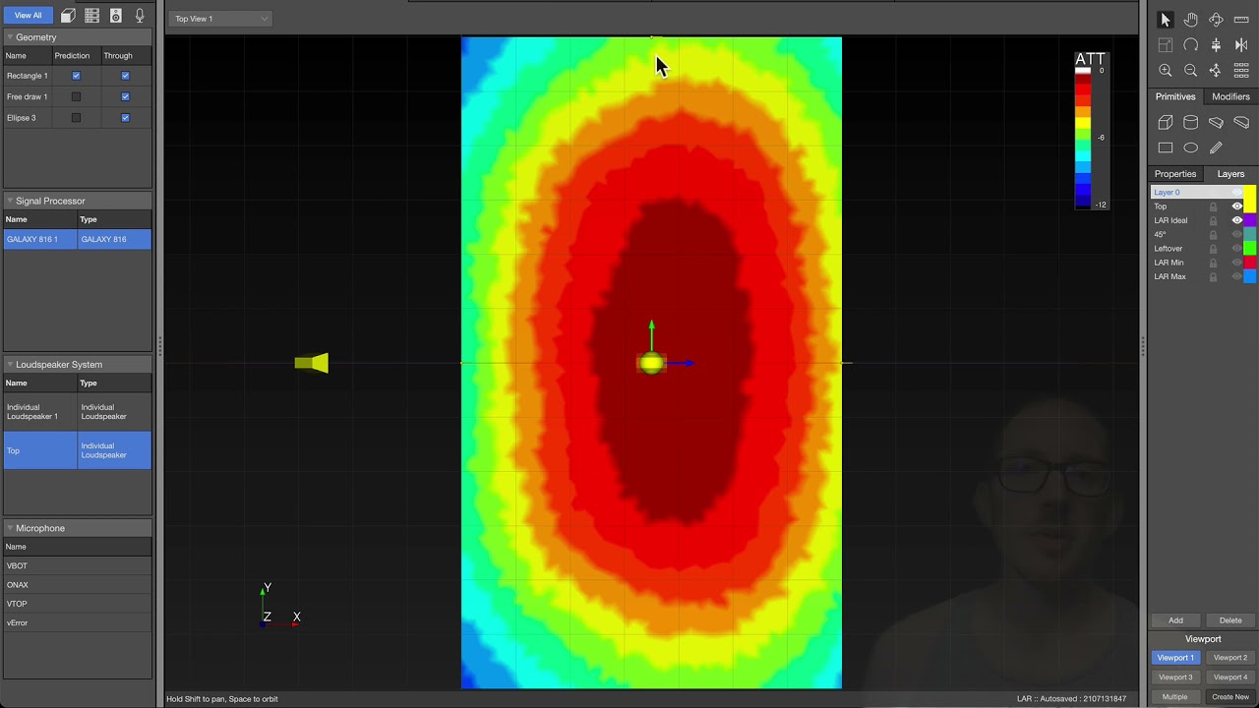Collapse the Signal Processor section
The height and width of the screenshot is (708, 1259).
10,201
